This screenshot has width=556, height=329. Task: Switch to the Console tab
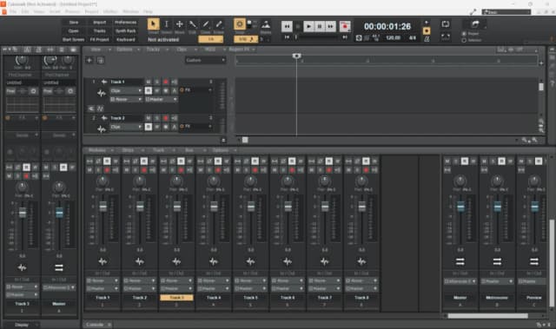click(95, 325)
